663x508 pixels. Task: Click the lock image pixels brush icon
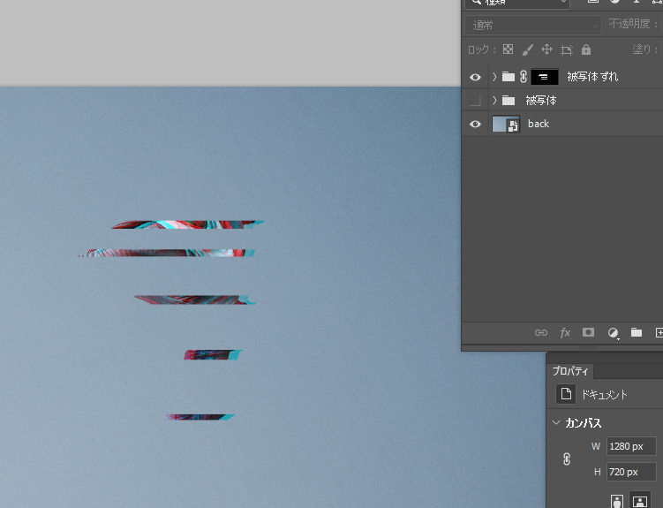pyautogui.click(x=527, y=50)
